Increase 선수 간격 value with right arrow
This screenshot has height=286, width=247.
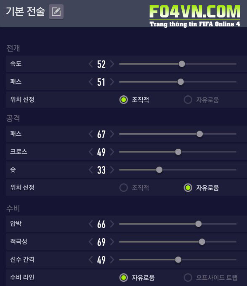coord(112,260)
